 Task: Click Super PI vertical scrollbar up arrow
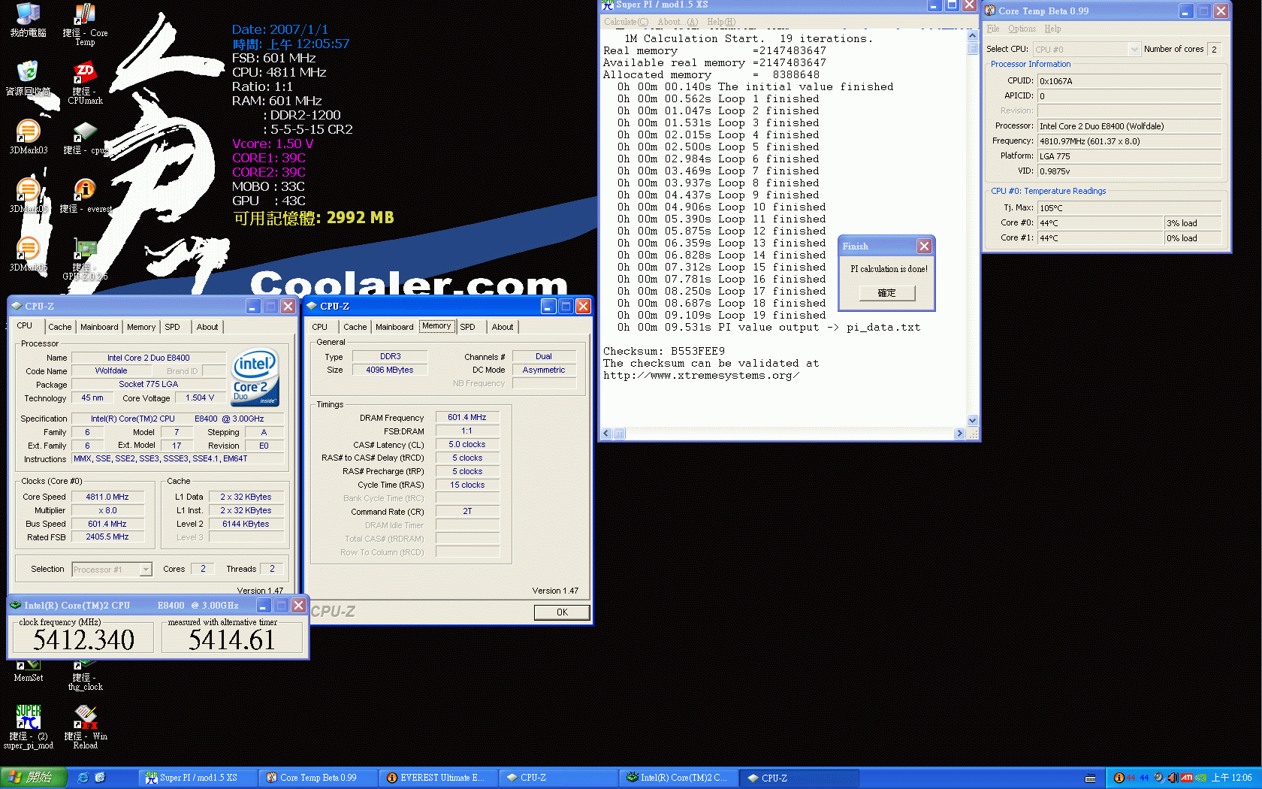tap(973, 35)
